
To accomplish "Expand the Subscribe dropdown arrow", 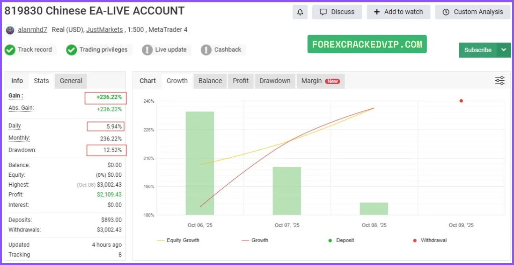I will [504, 50].
